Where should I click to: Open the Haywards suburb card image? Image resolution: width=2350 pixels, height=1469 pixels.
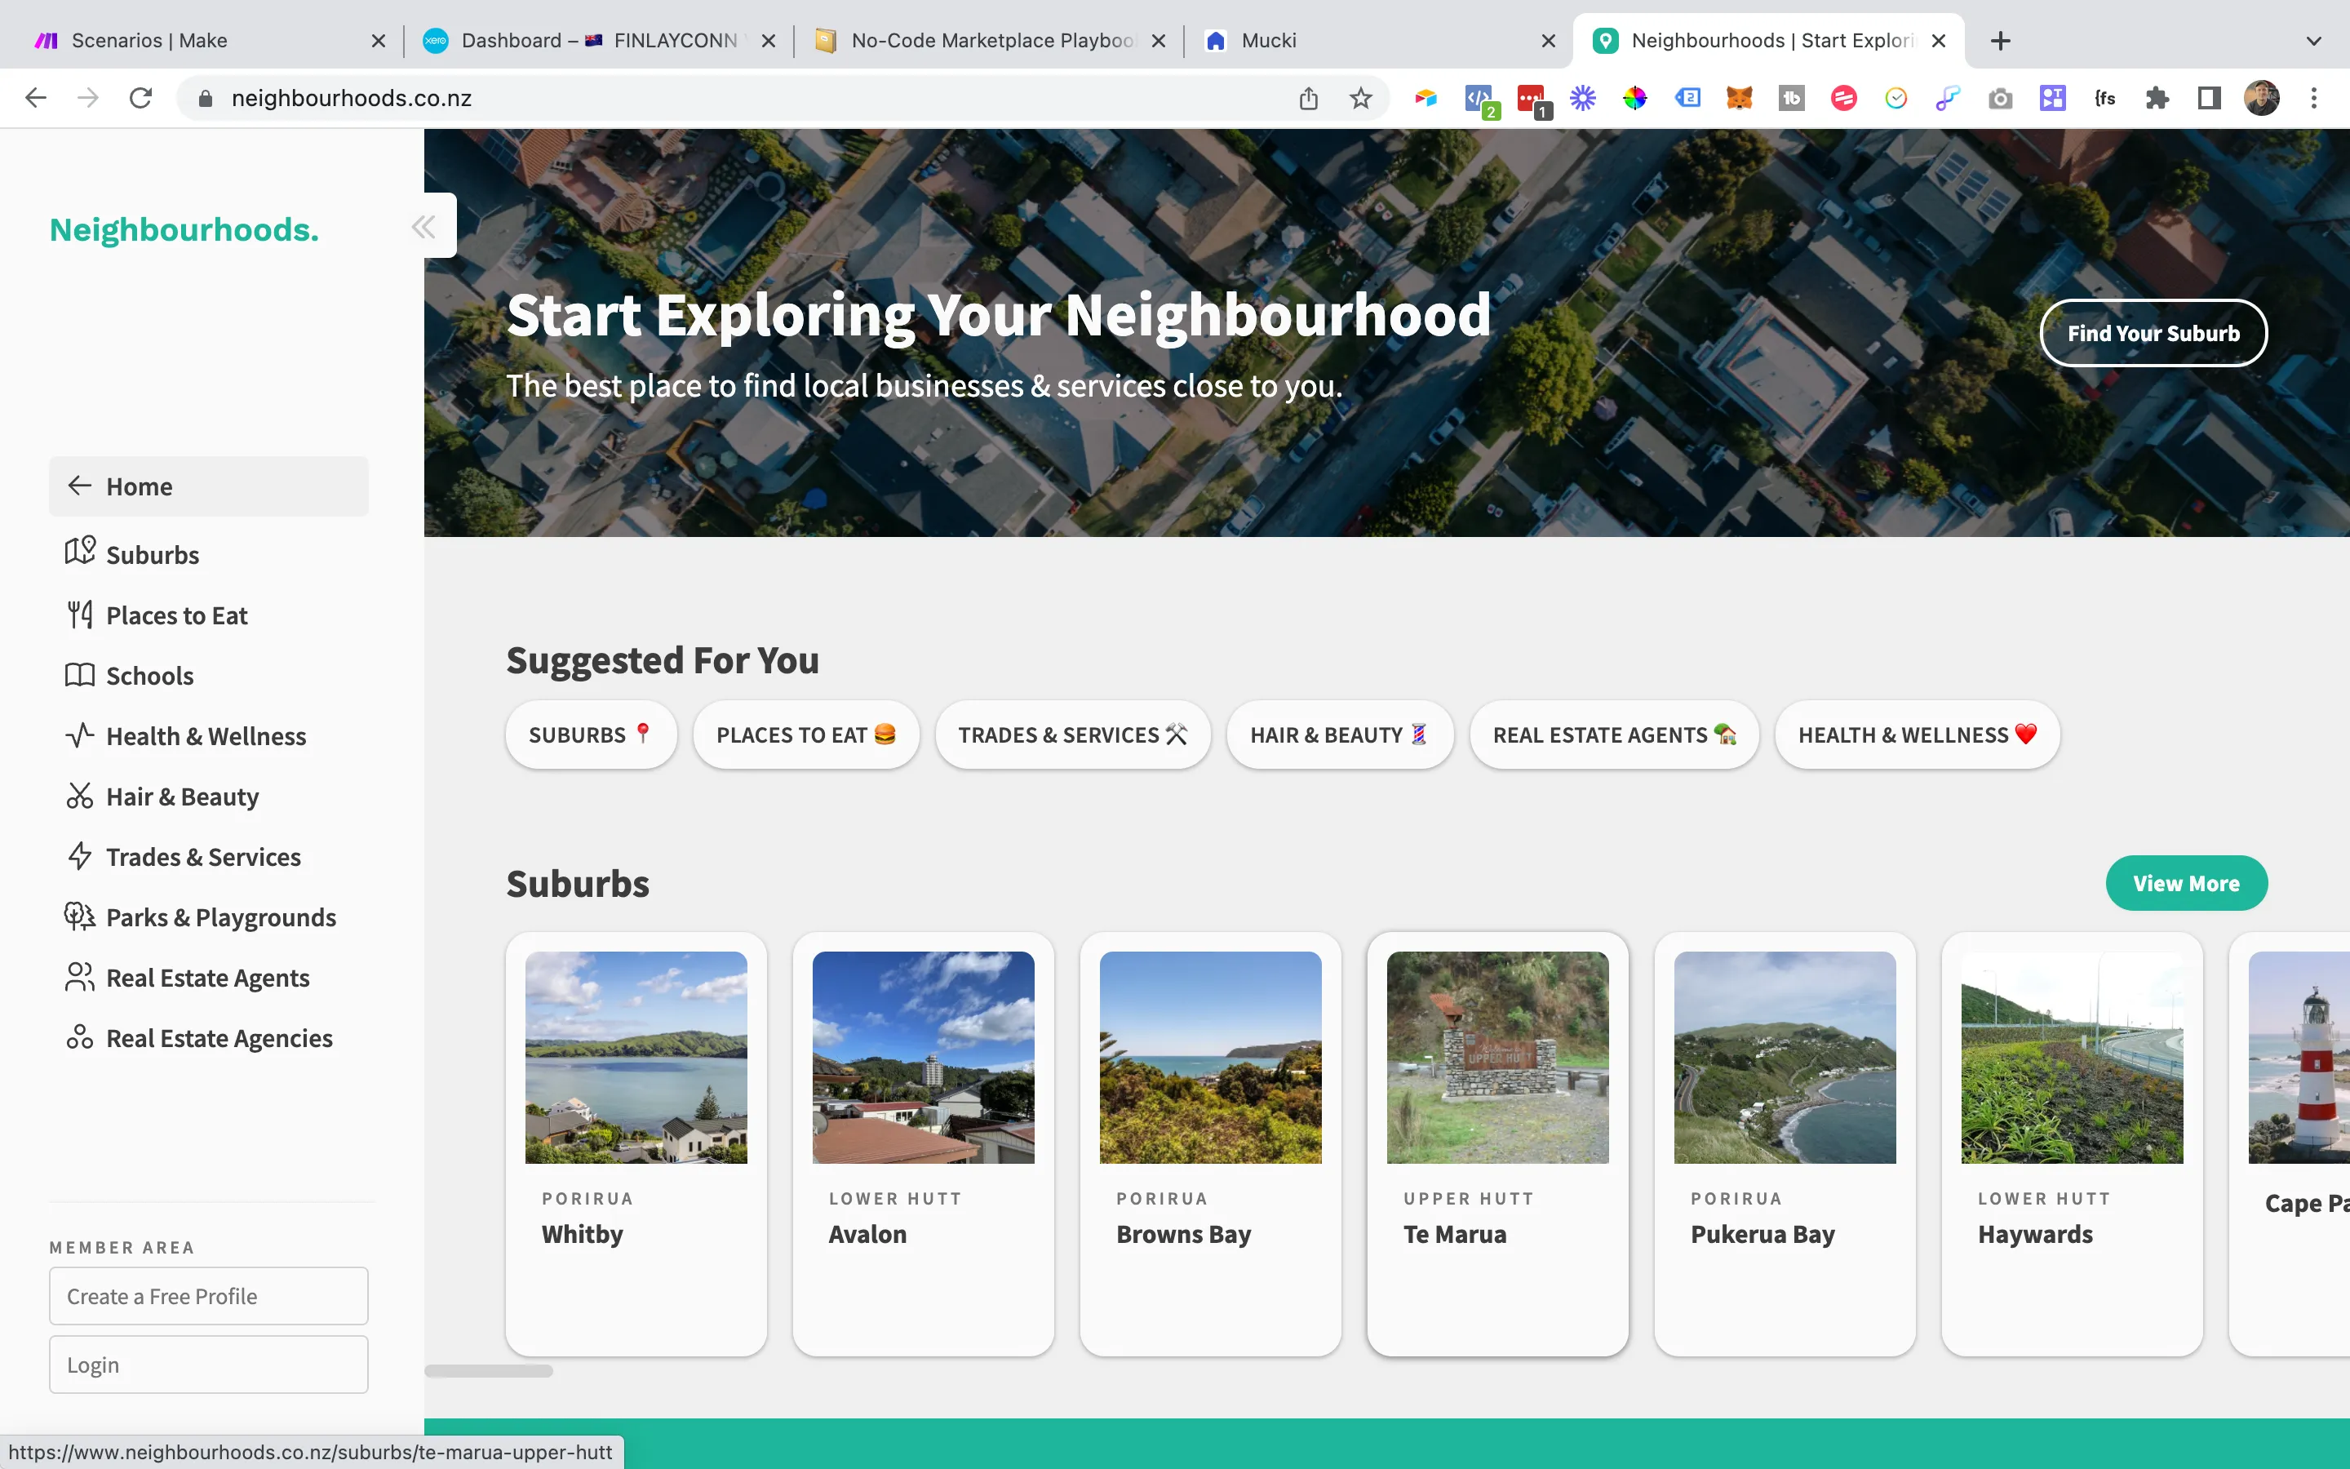[x=2073, y=1057]
